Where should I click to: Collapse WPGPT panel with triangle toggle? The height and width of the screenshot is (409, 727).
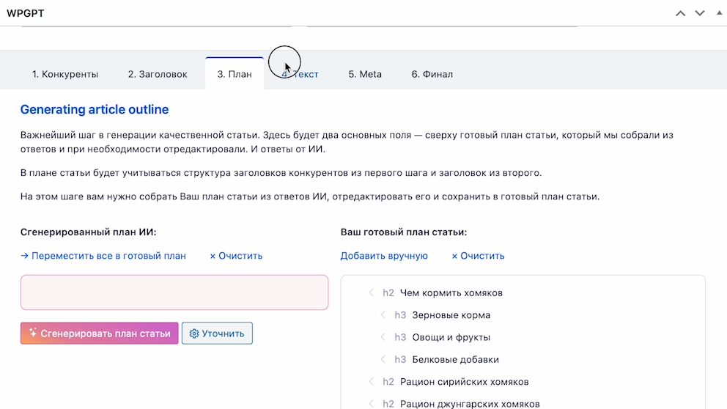click(719, 13)
